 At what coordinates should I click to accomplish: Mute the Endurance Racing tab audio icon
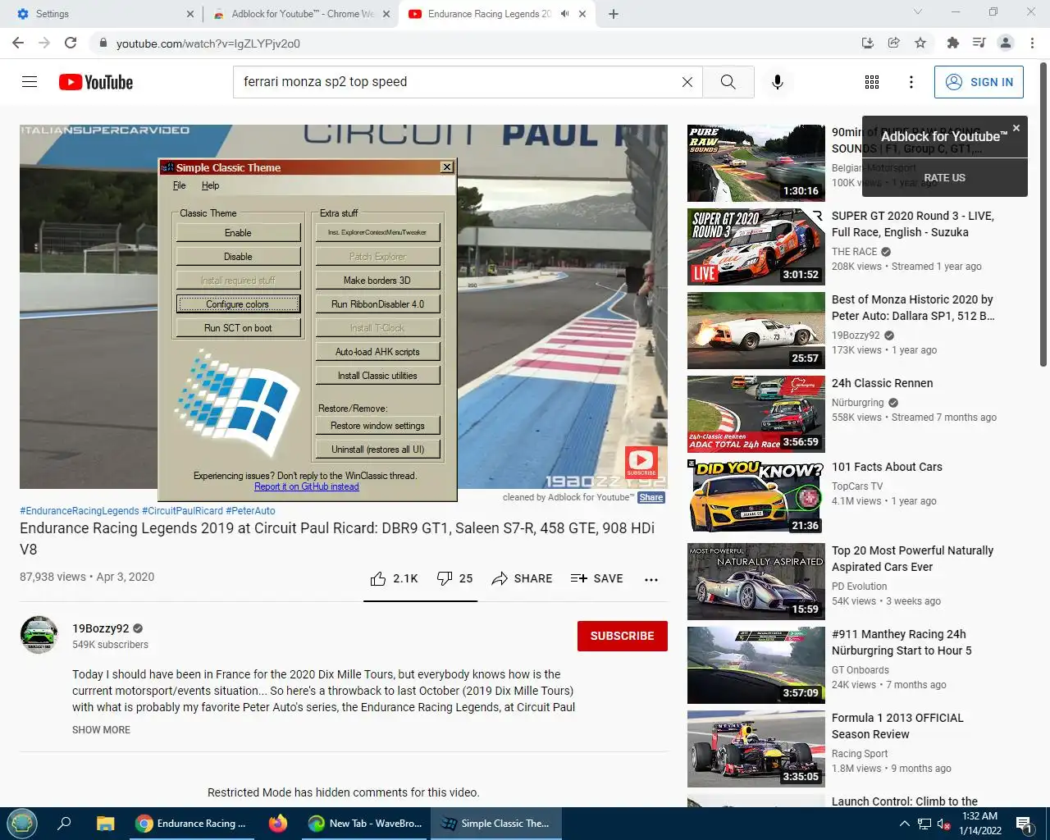pos(564,14)
